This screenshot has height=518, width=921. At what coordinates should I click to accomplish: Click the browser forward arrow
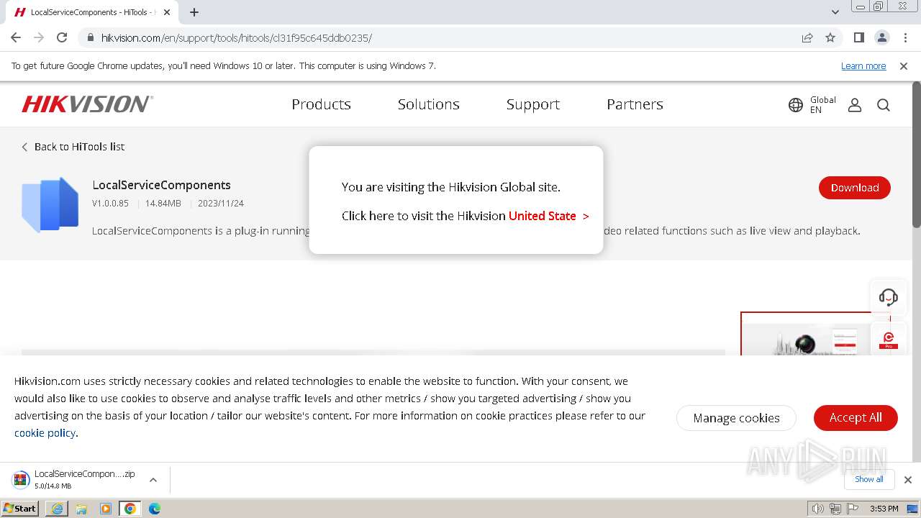coord(39,37)
